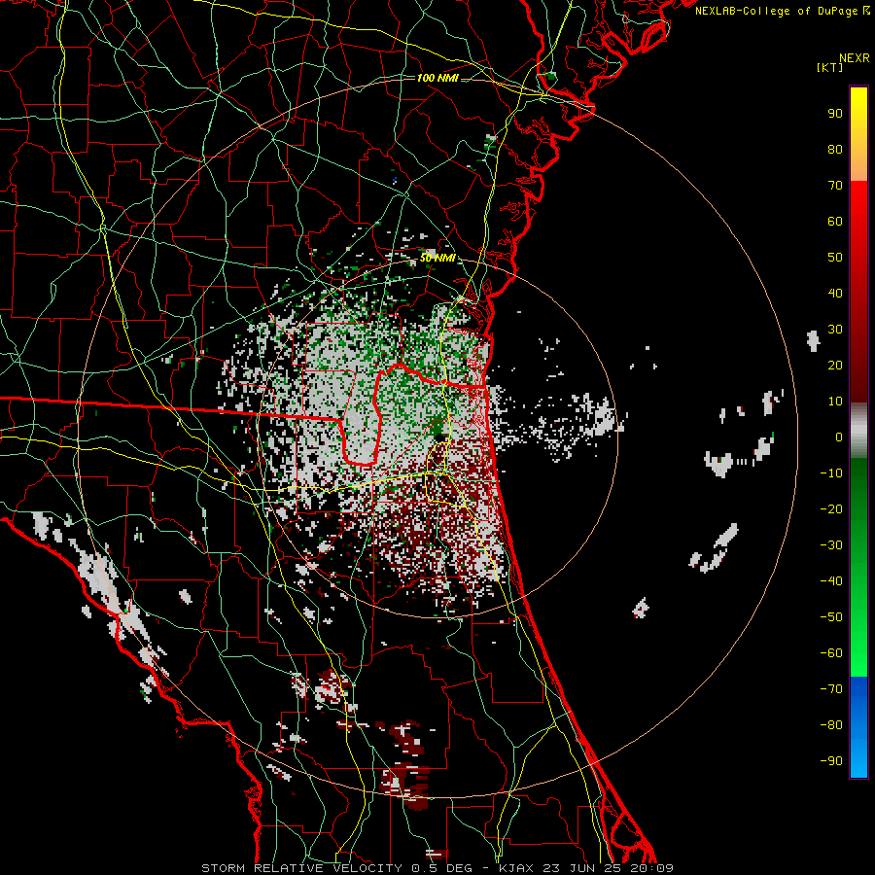Click the KJAX station identifier in the footer

[x=515, y=868]
